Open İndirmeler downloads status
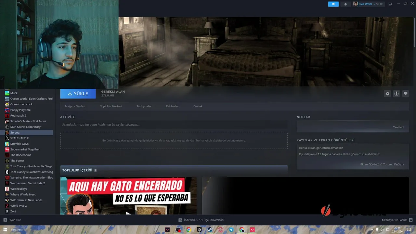Viewport: 416px width, 234px height. tap(201, 220)
